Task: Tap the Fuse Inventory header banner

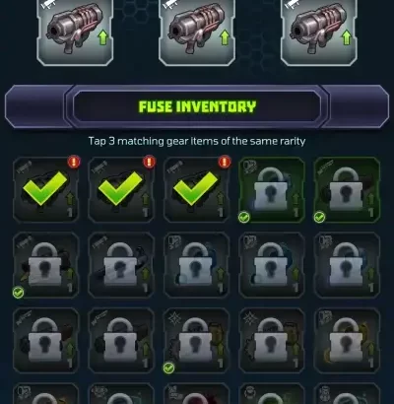Action: tap(197, 106)
